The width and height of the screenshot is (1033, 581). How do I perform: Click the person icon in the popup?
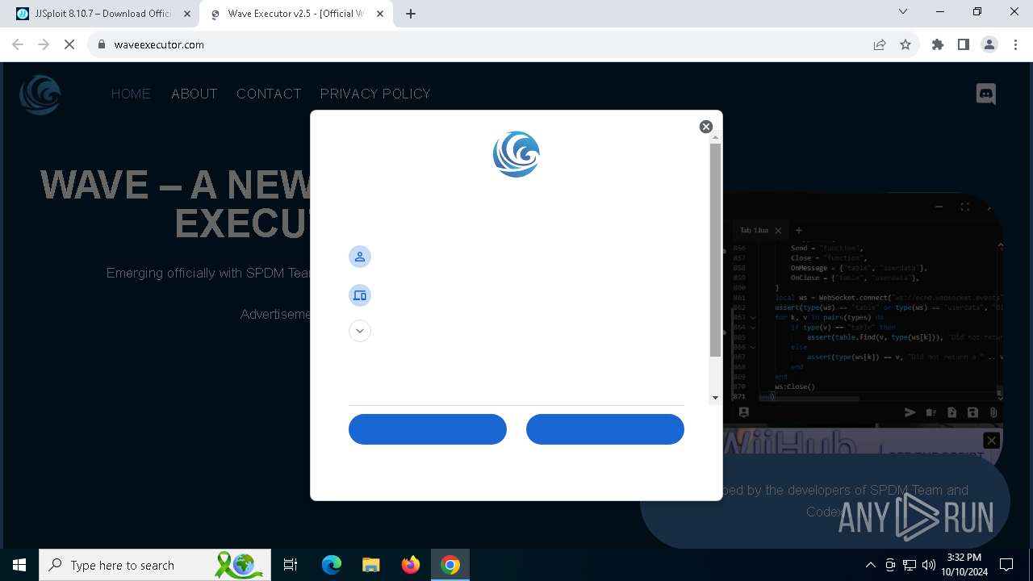(360, 257)
